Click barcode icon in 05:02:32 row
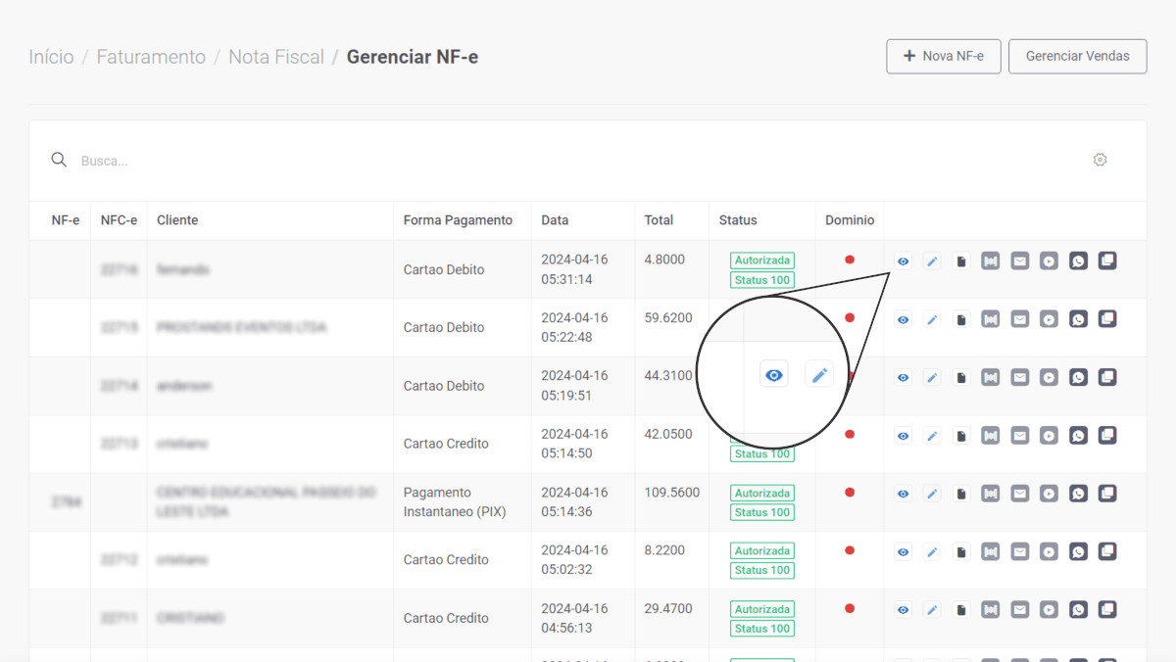The height and width of the screenshot is (662, 1176). click(991, 552)
